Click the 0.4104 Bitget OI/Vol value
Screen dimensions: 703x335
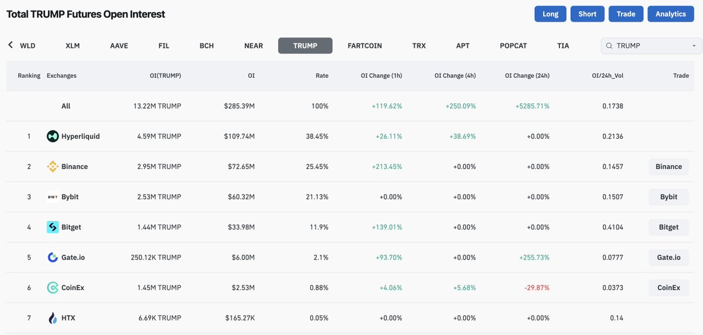pyautogui.click(x=613, y=227)
